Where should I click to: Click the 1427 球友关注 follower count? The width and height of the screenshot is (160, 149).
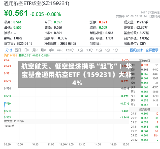(150, 12)
